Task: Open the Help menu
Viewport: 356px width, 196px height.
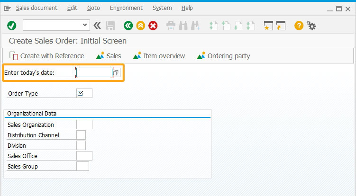Action: [187, 8]
